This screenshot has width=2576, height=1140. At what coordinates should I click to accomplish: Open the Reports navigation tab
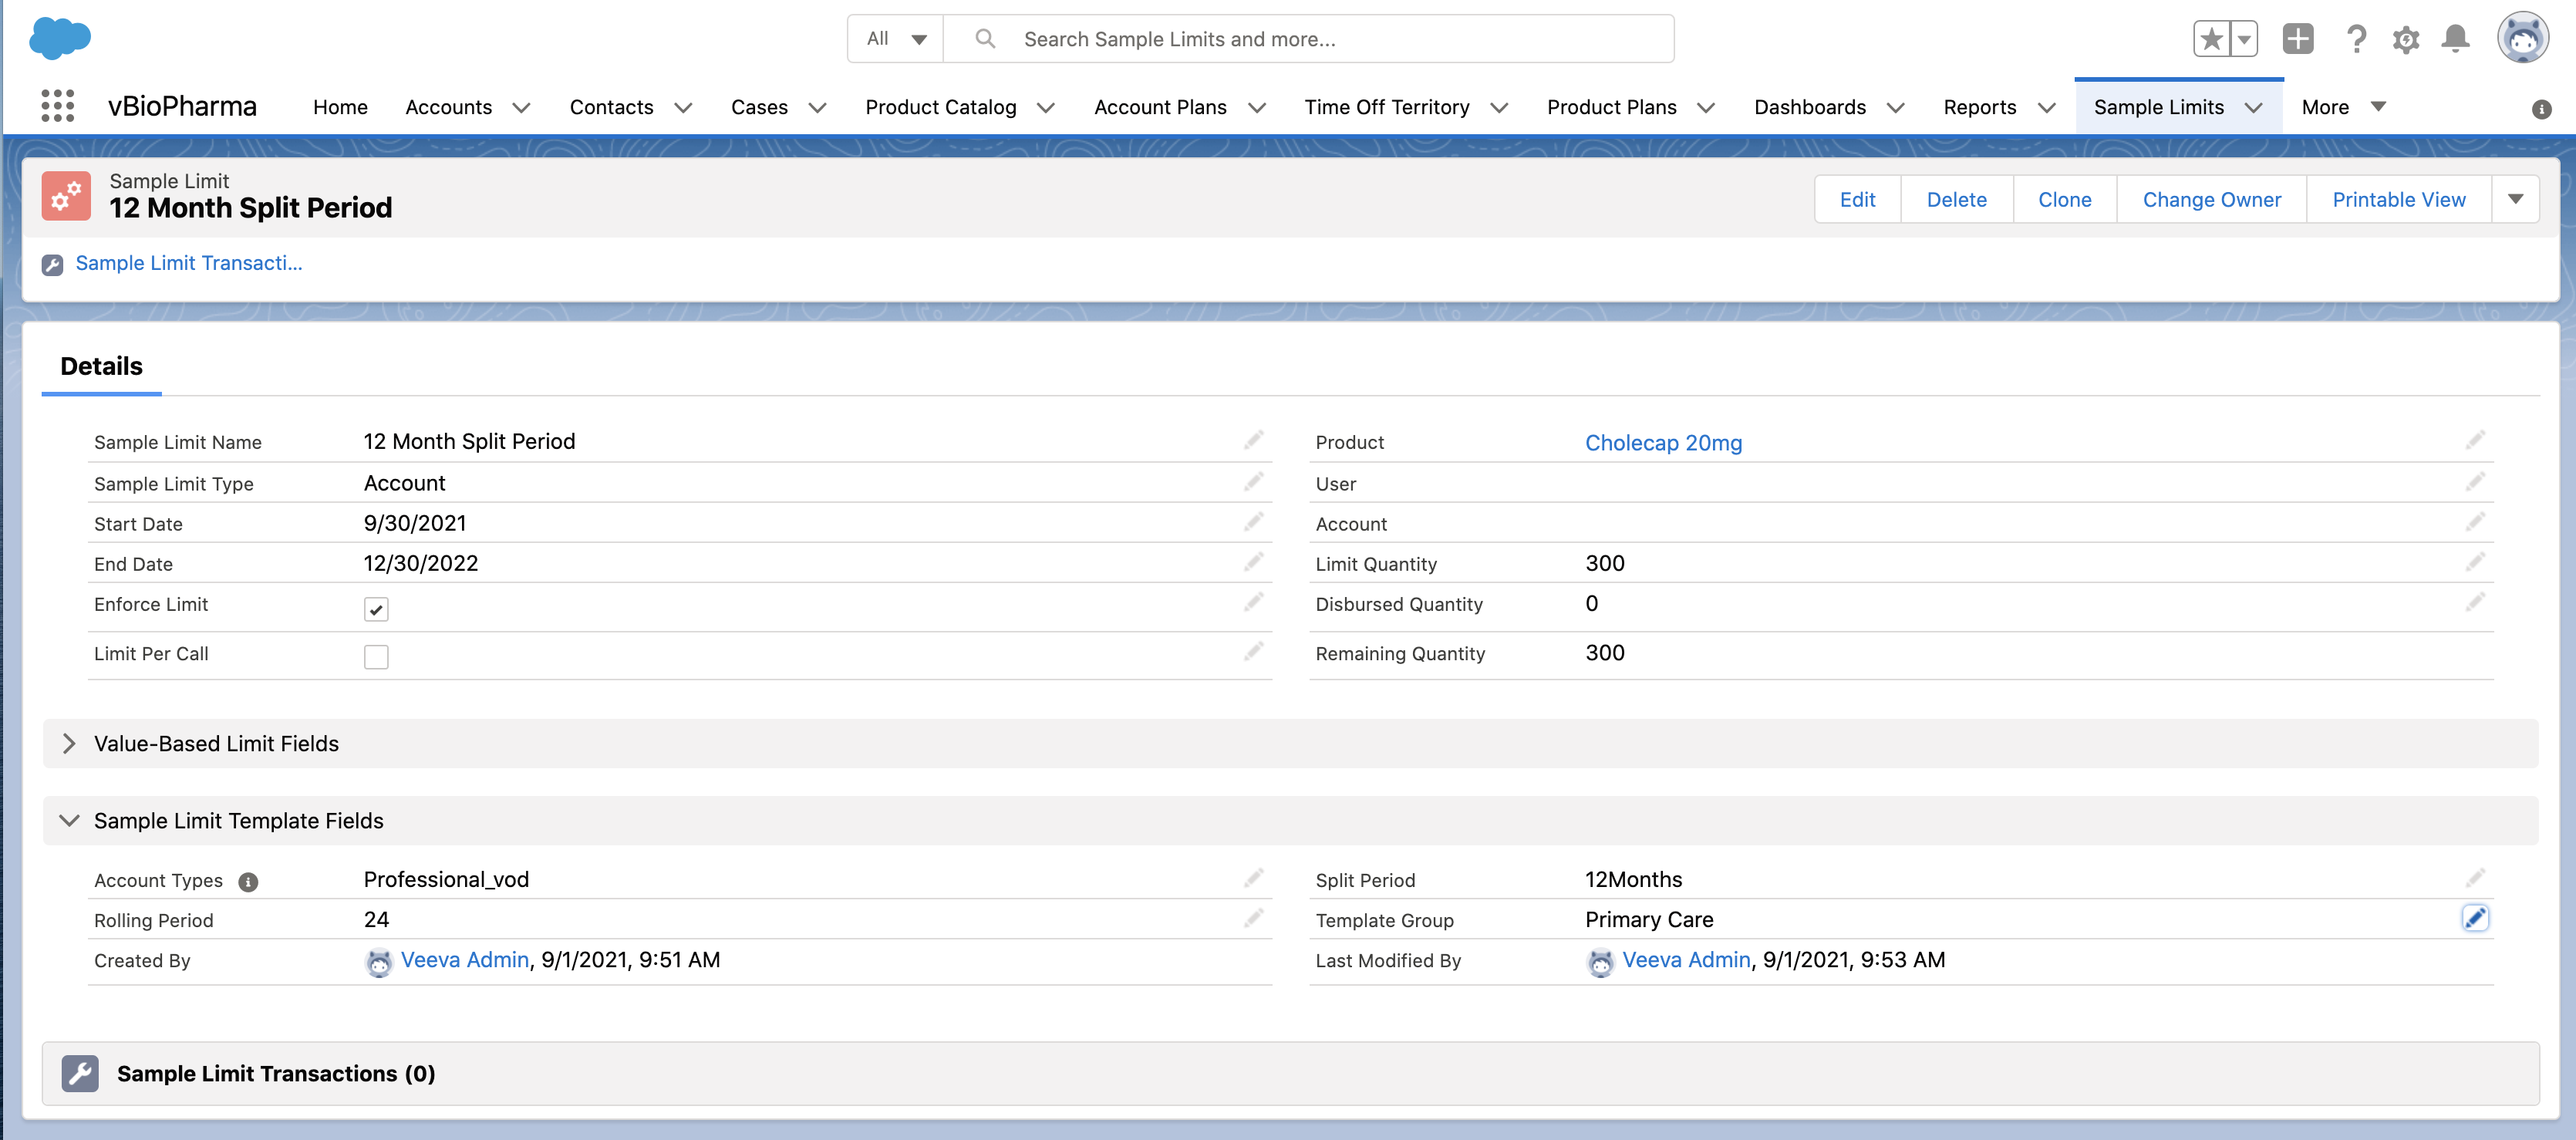[x=1979, y=107]
